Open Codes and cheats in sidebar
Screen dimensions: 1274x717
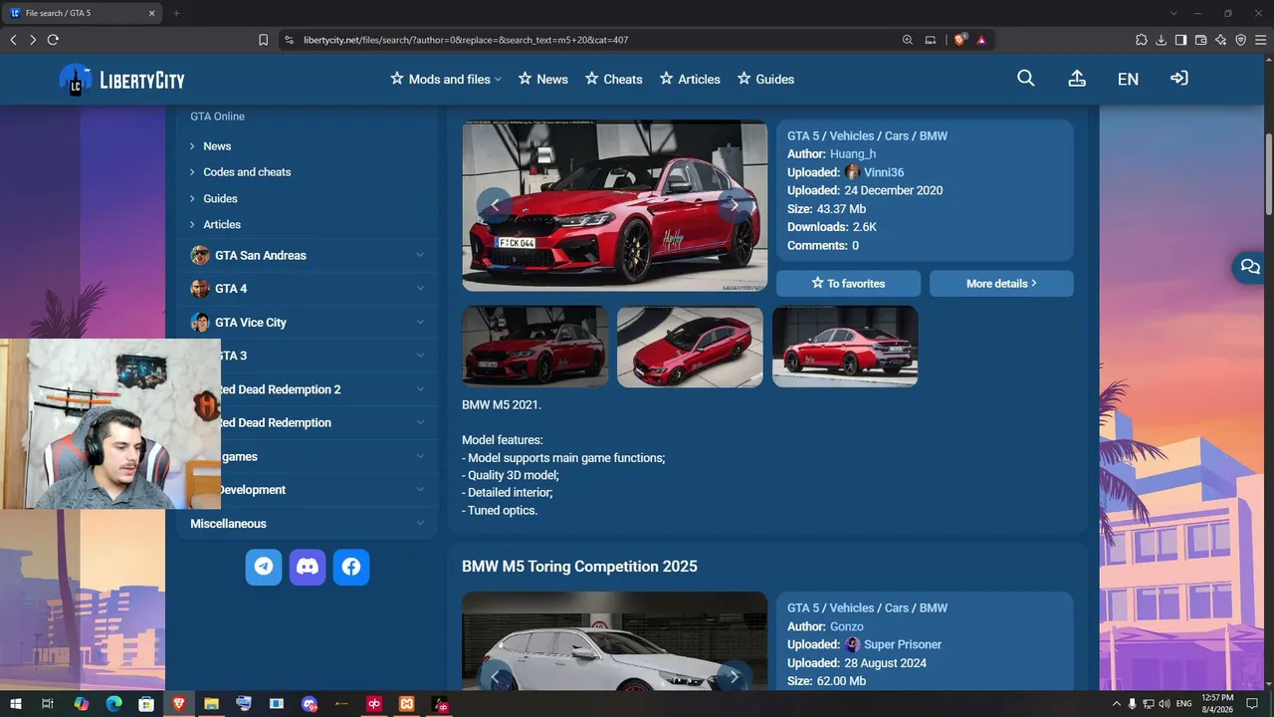pyautogui.click(x=247, y=172)
